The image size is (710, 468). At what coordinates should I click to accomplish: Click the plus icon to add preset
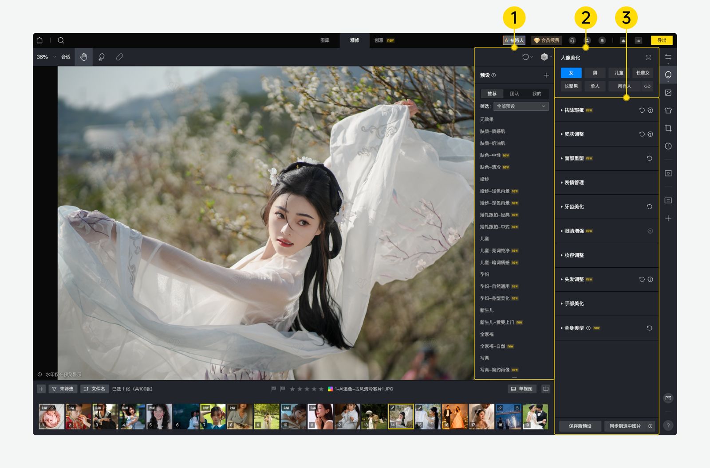(546, 75)
